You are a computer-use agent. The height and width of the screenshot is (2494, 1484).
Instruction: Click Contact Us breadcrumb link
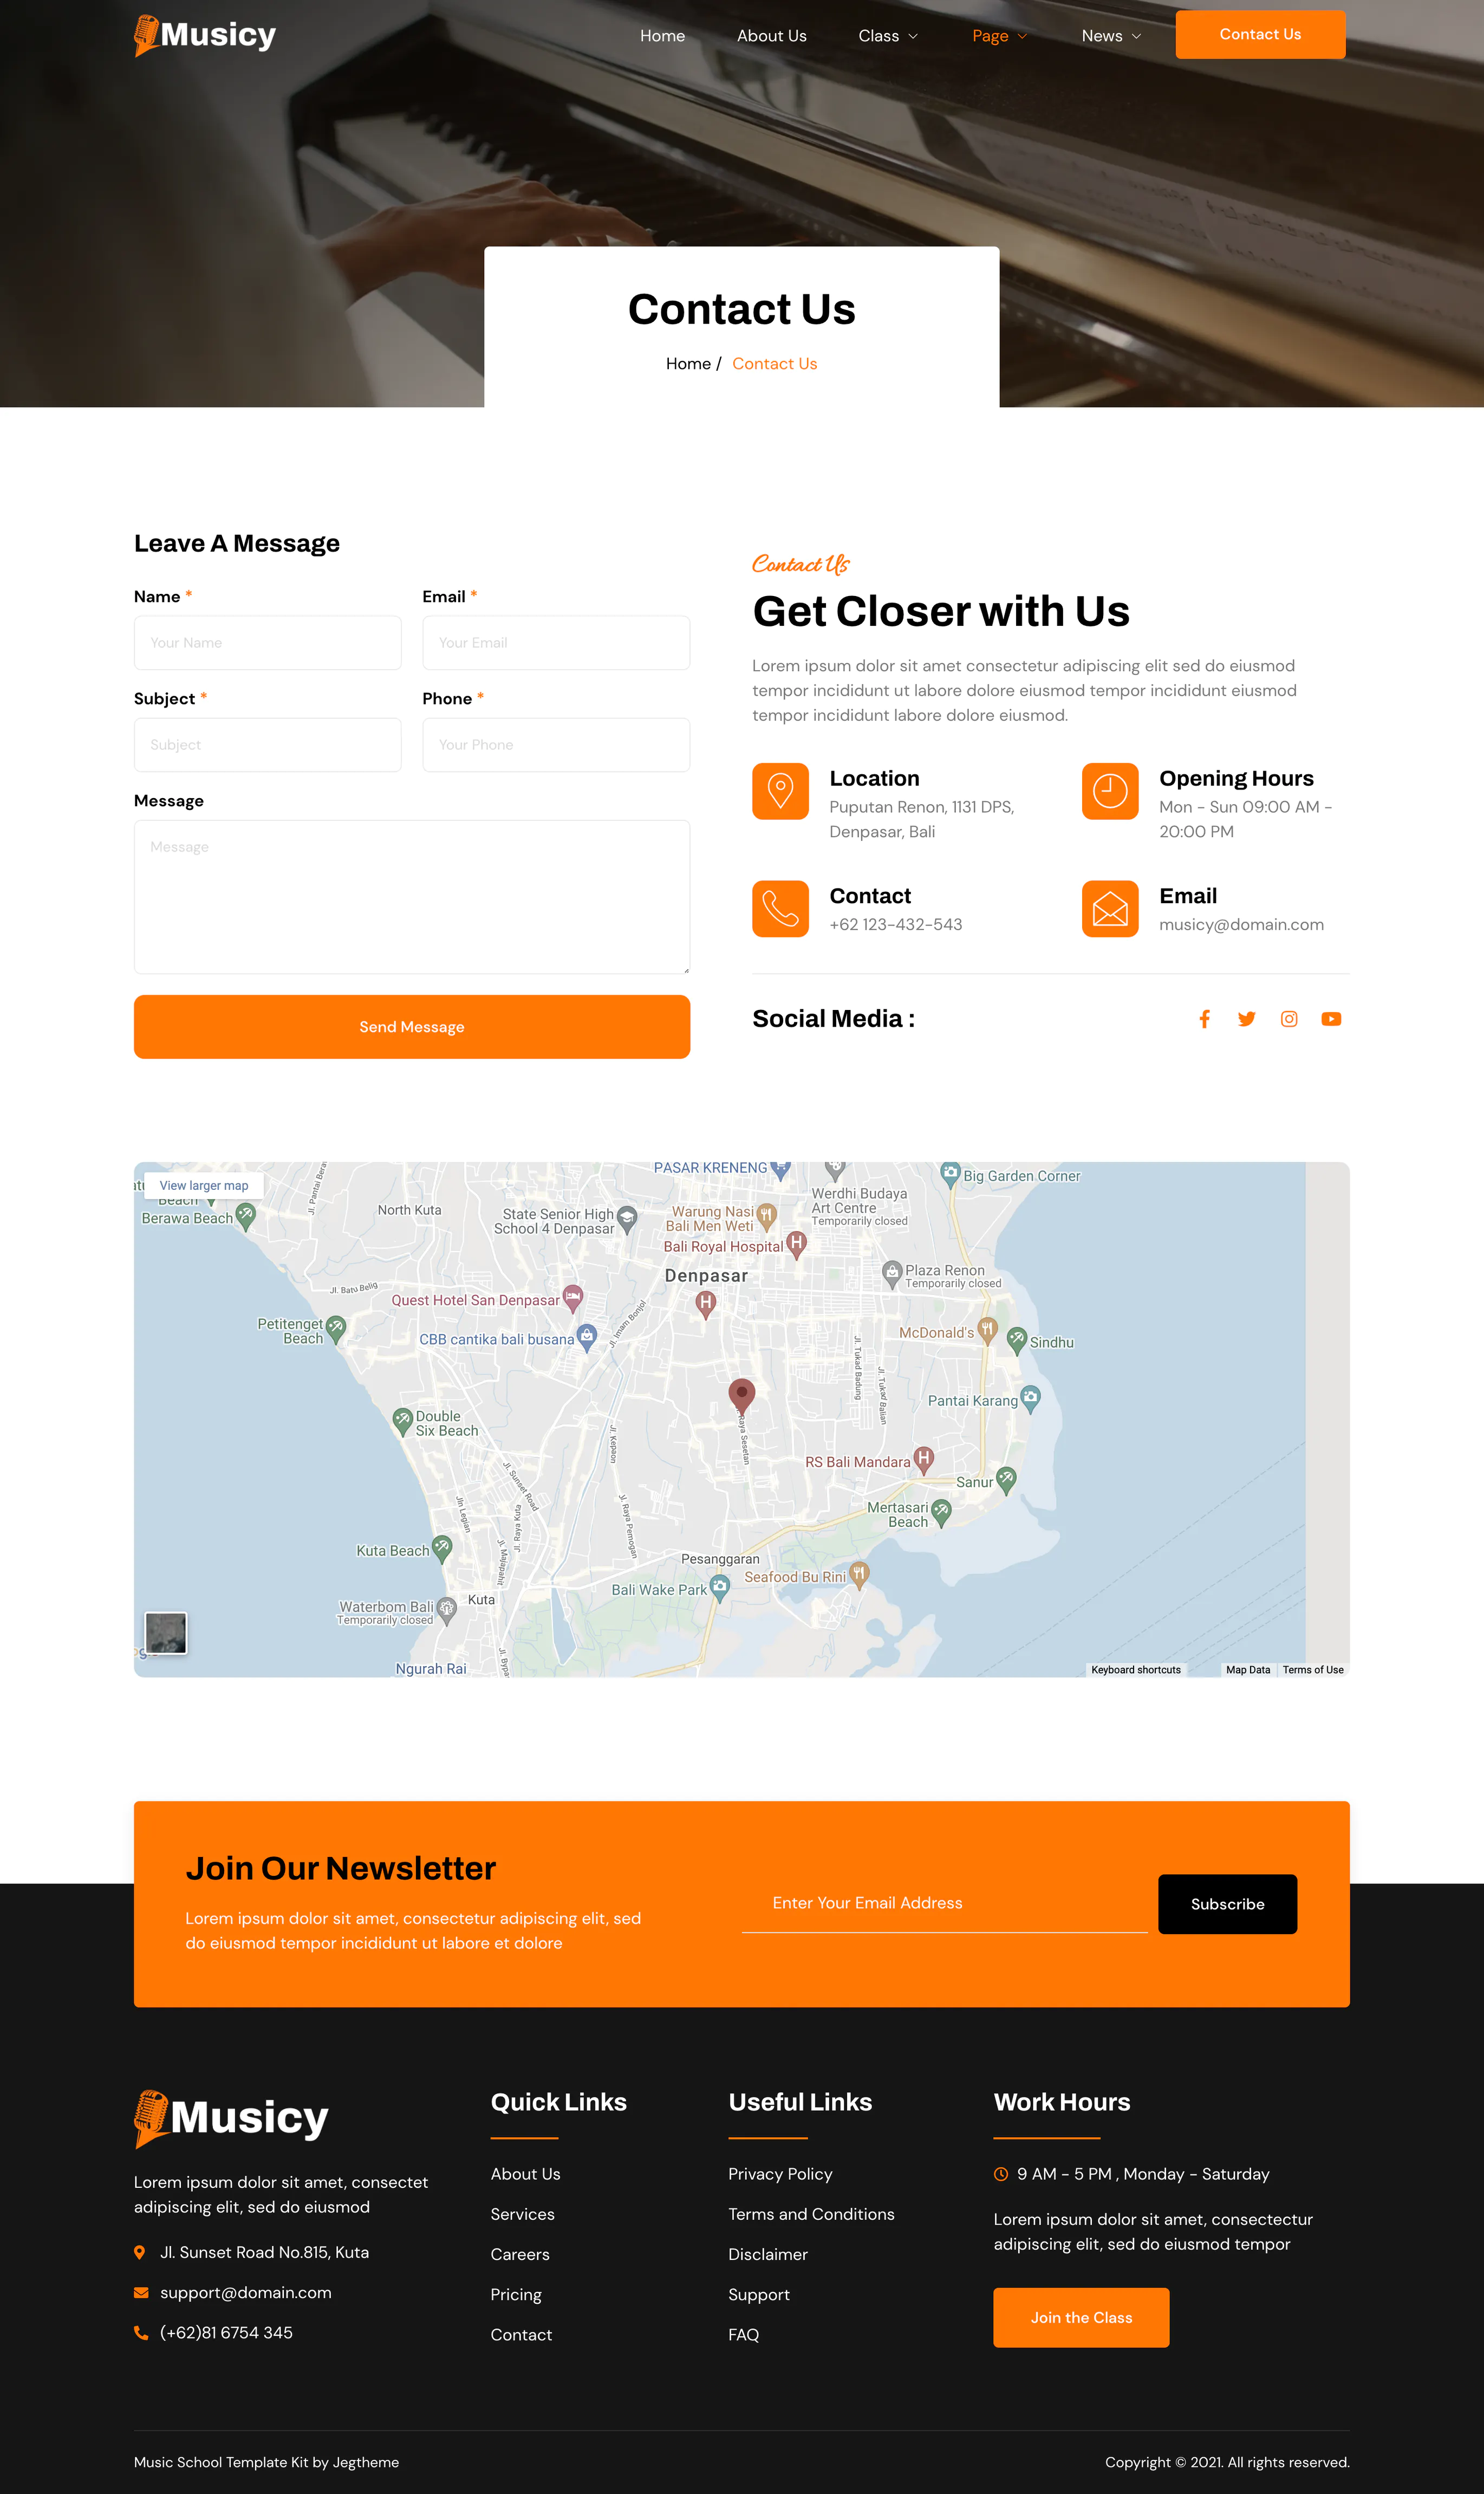[x=774, y=362]
